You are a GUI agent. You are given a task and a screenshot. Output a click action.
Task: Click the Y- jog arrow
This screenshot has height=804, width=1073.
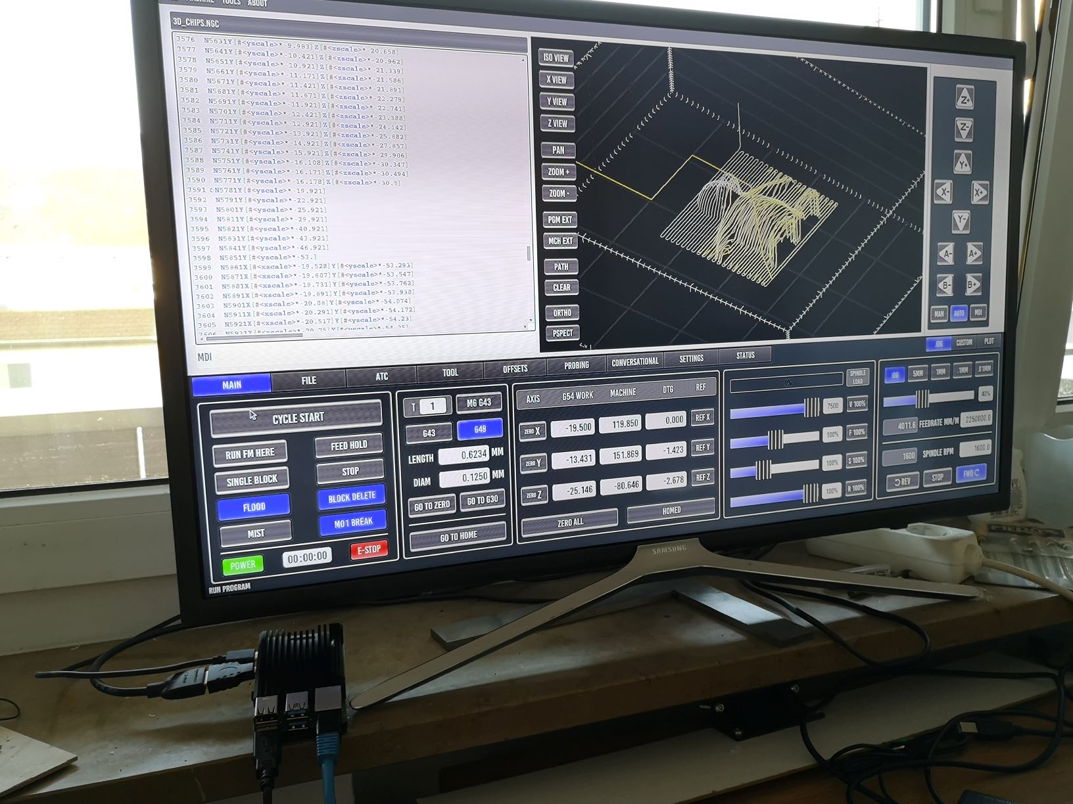[961, 221]
